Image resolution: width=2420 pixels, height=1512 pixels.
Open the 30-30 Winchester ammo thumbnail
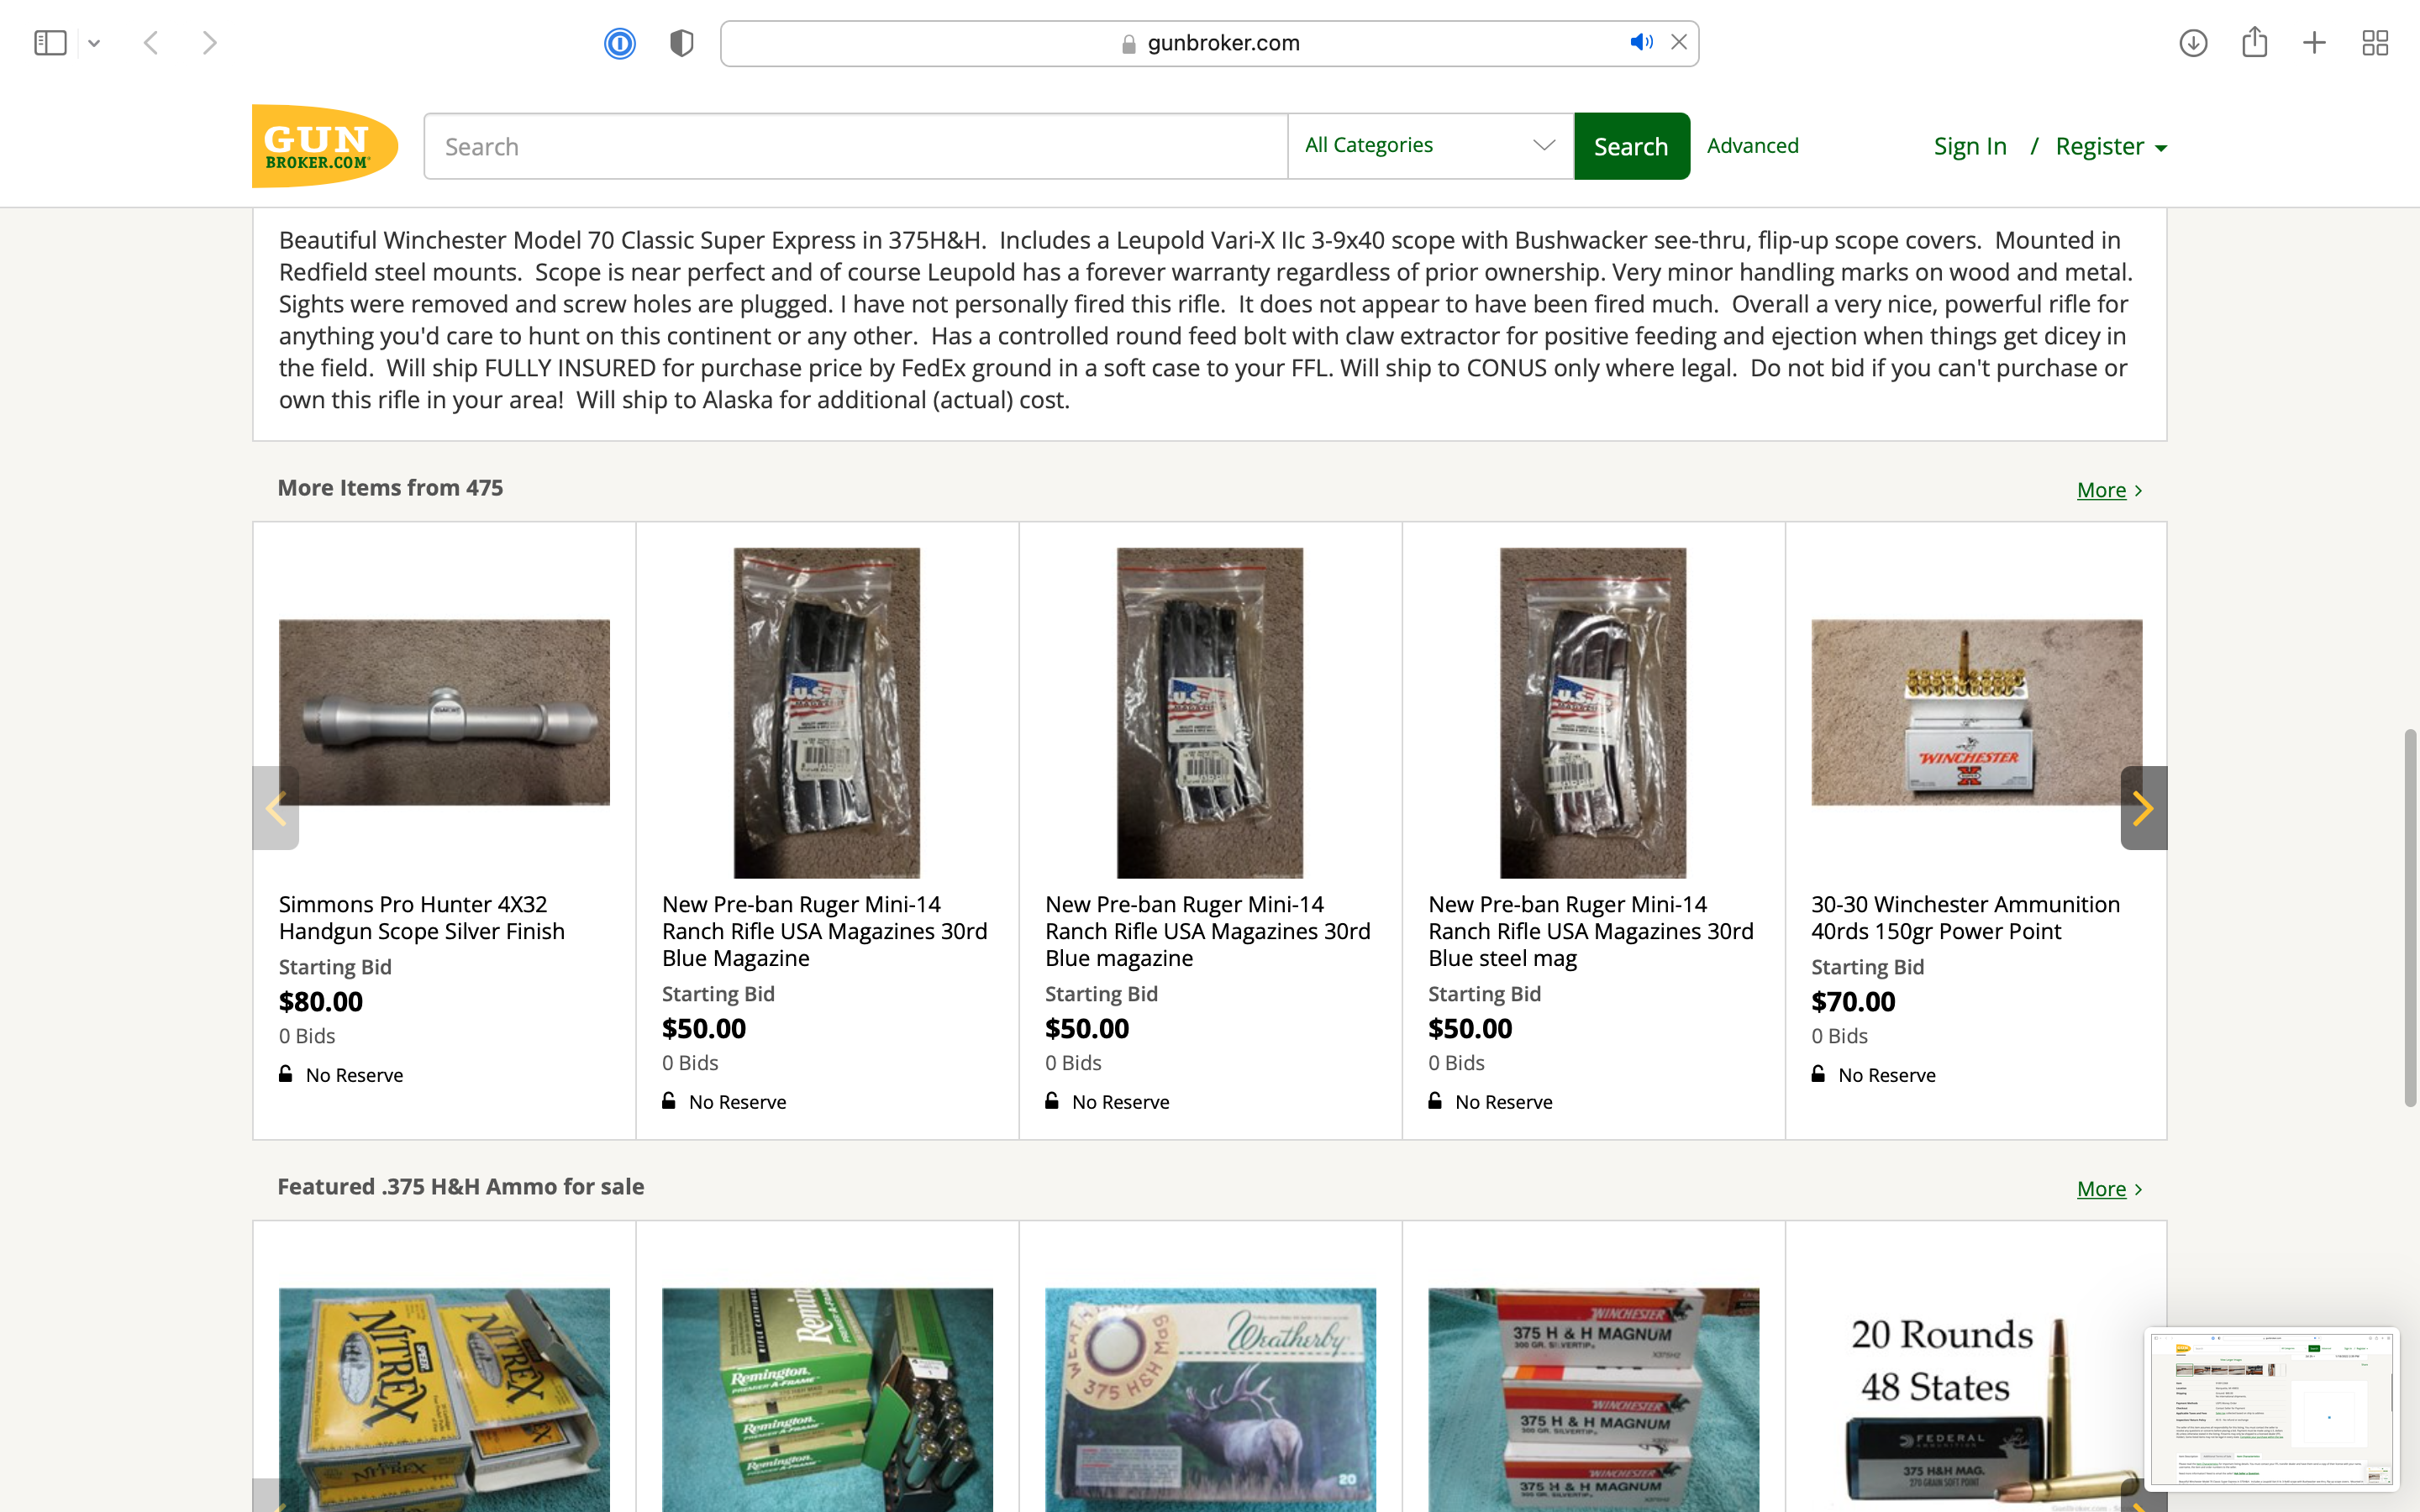[1977, 712]
